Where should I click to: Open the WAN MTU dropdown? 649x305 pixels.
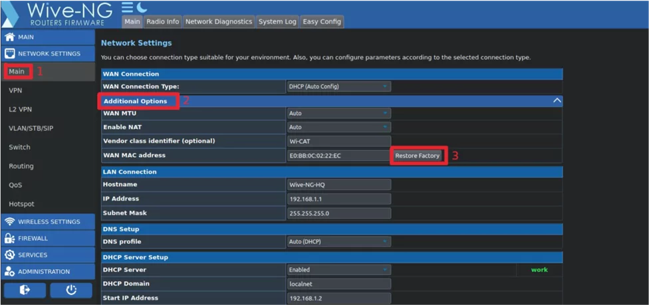[338, 114]
